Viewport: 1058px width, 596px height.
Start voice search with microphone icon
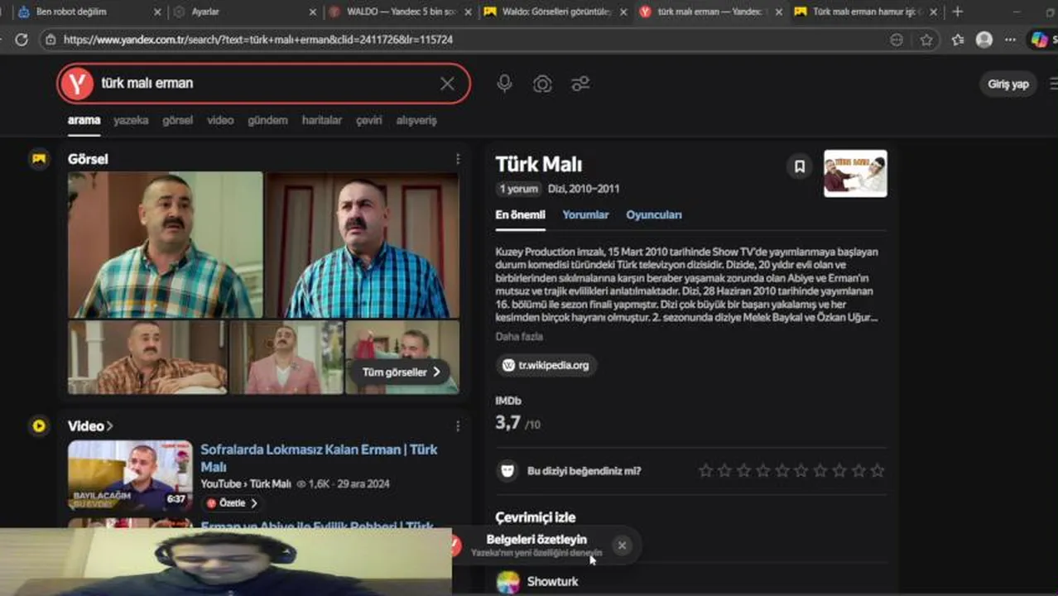coord(504,84)
